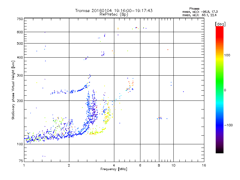Image resolution: width=240 pixels, height=180 pixels.
Task: Click the x-axis tick label '4'
Action: click(114, 165)
